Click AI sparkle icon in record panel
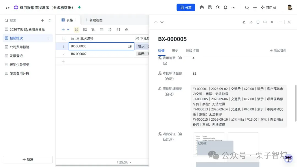 pos(272,22)
